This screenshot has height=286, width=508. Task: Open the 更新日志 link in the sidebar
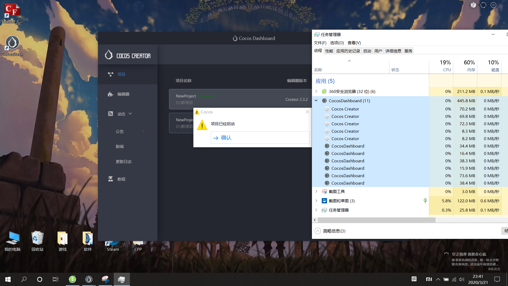[x=123, y=162]
